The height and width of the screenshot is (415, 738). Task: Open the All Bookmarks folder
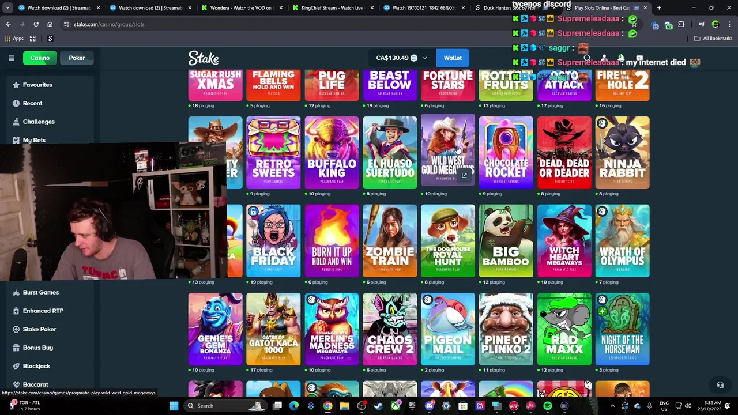pos(713,39)
